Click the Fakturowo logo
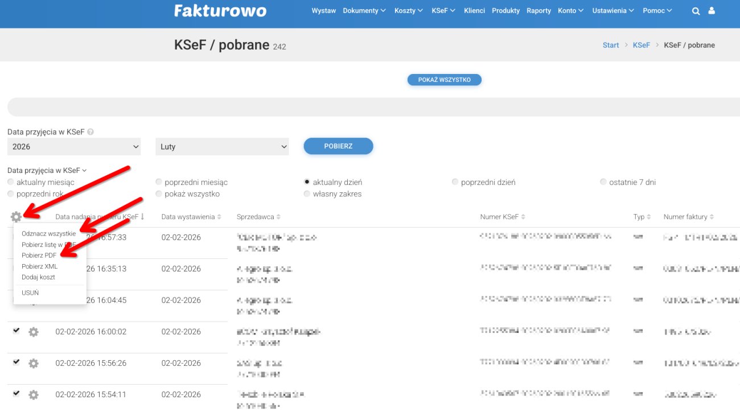Viewport: 740px width, 412px height. click(220, 10)
